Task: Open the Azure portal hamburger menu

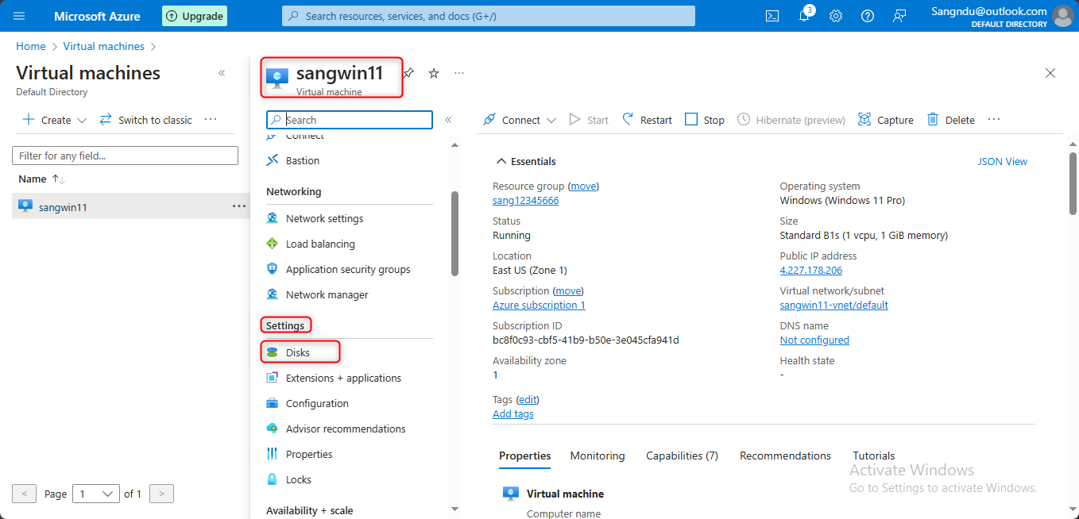Action: (x=19, y=16)
